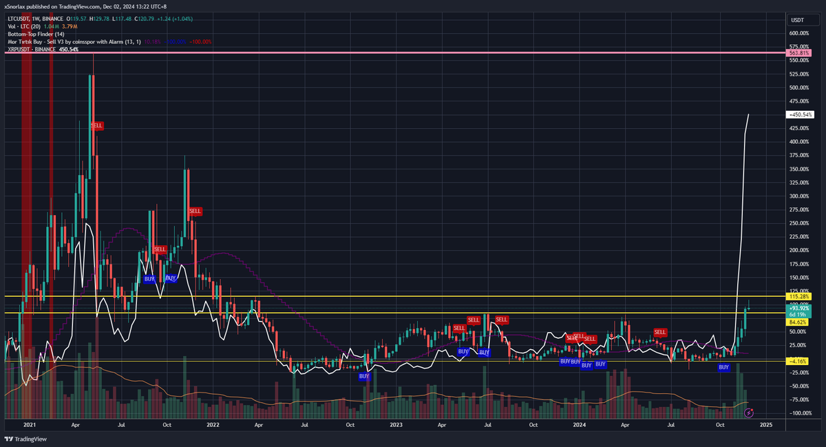
Task: Click the +93.92% current price label
Action: [x=798, y=308]
